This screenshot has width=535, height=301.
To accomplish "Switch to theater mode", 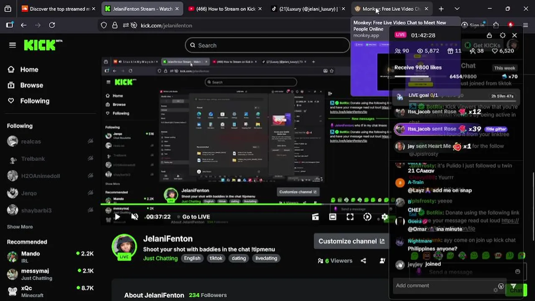I will pos(333,217).
